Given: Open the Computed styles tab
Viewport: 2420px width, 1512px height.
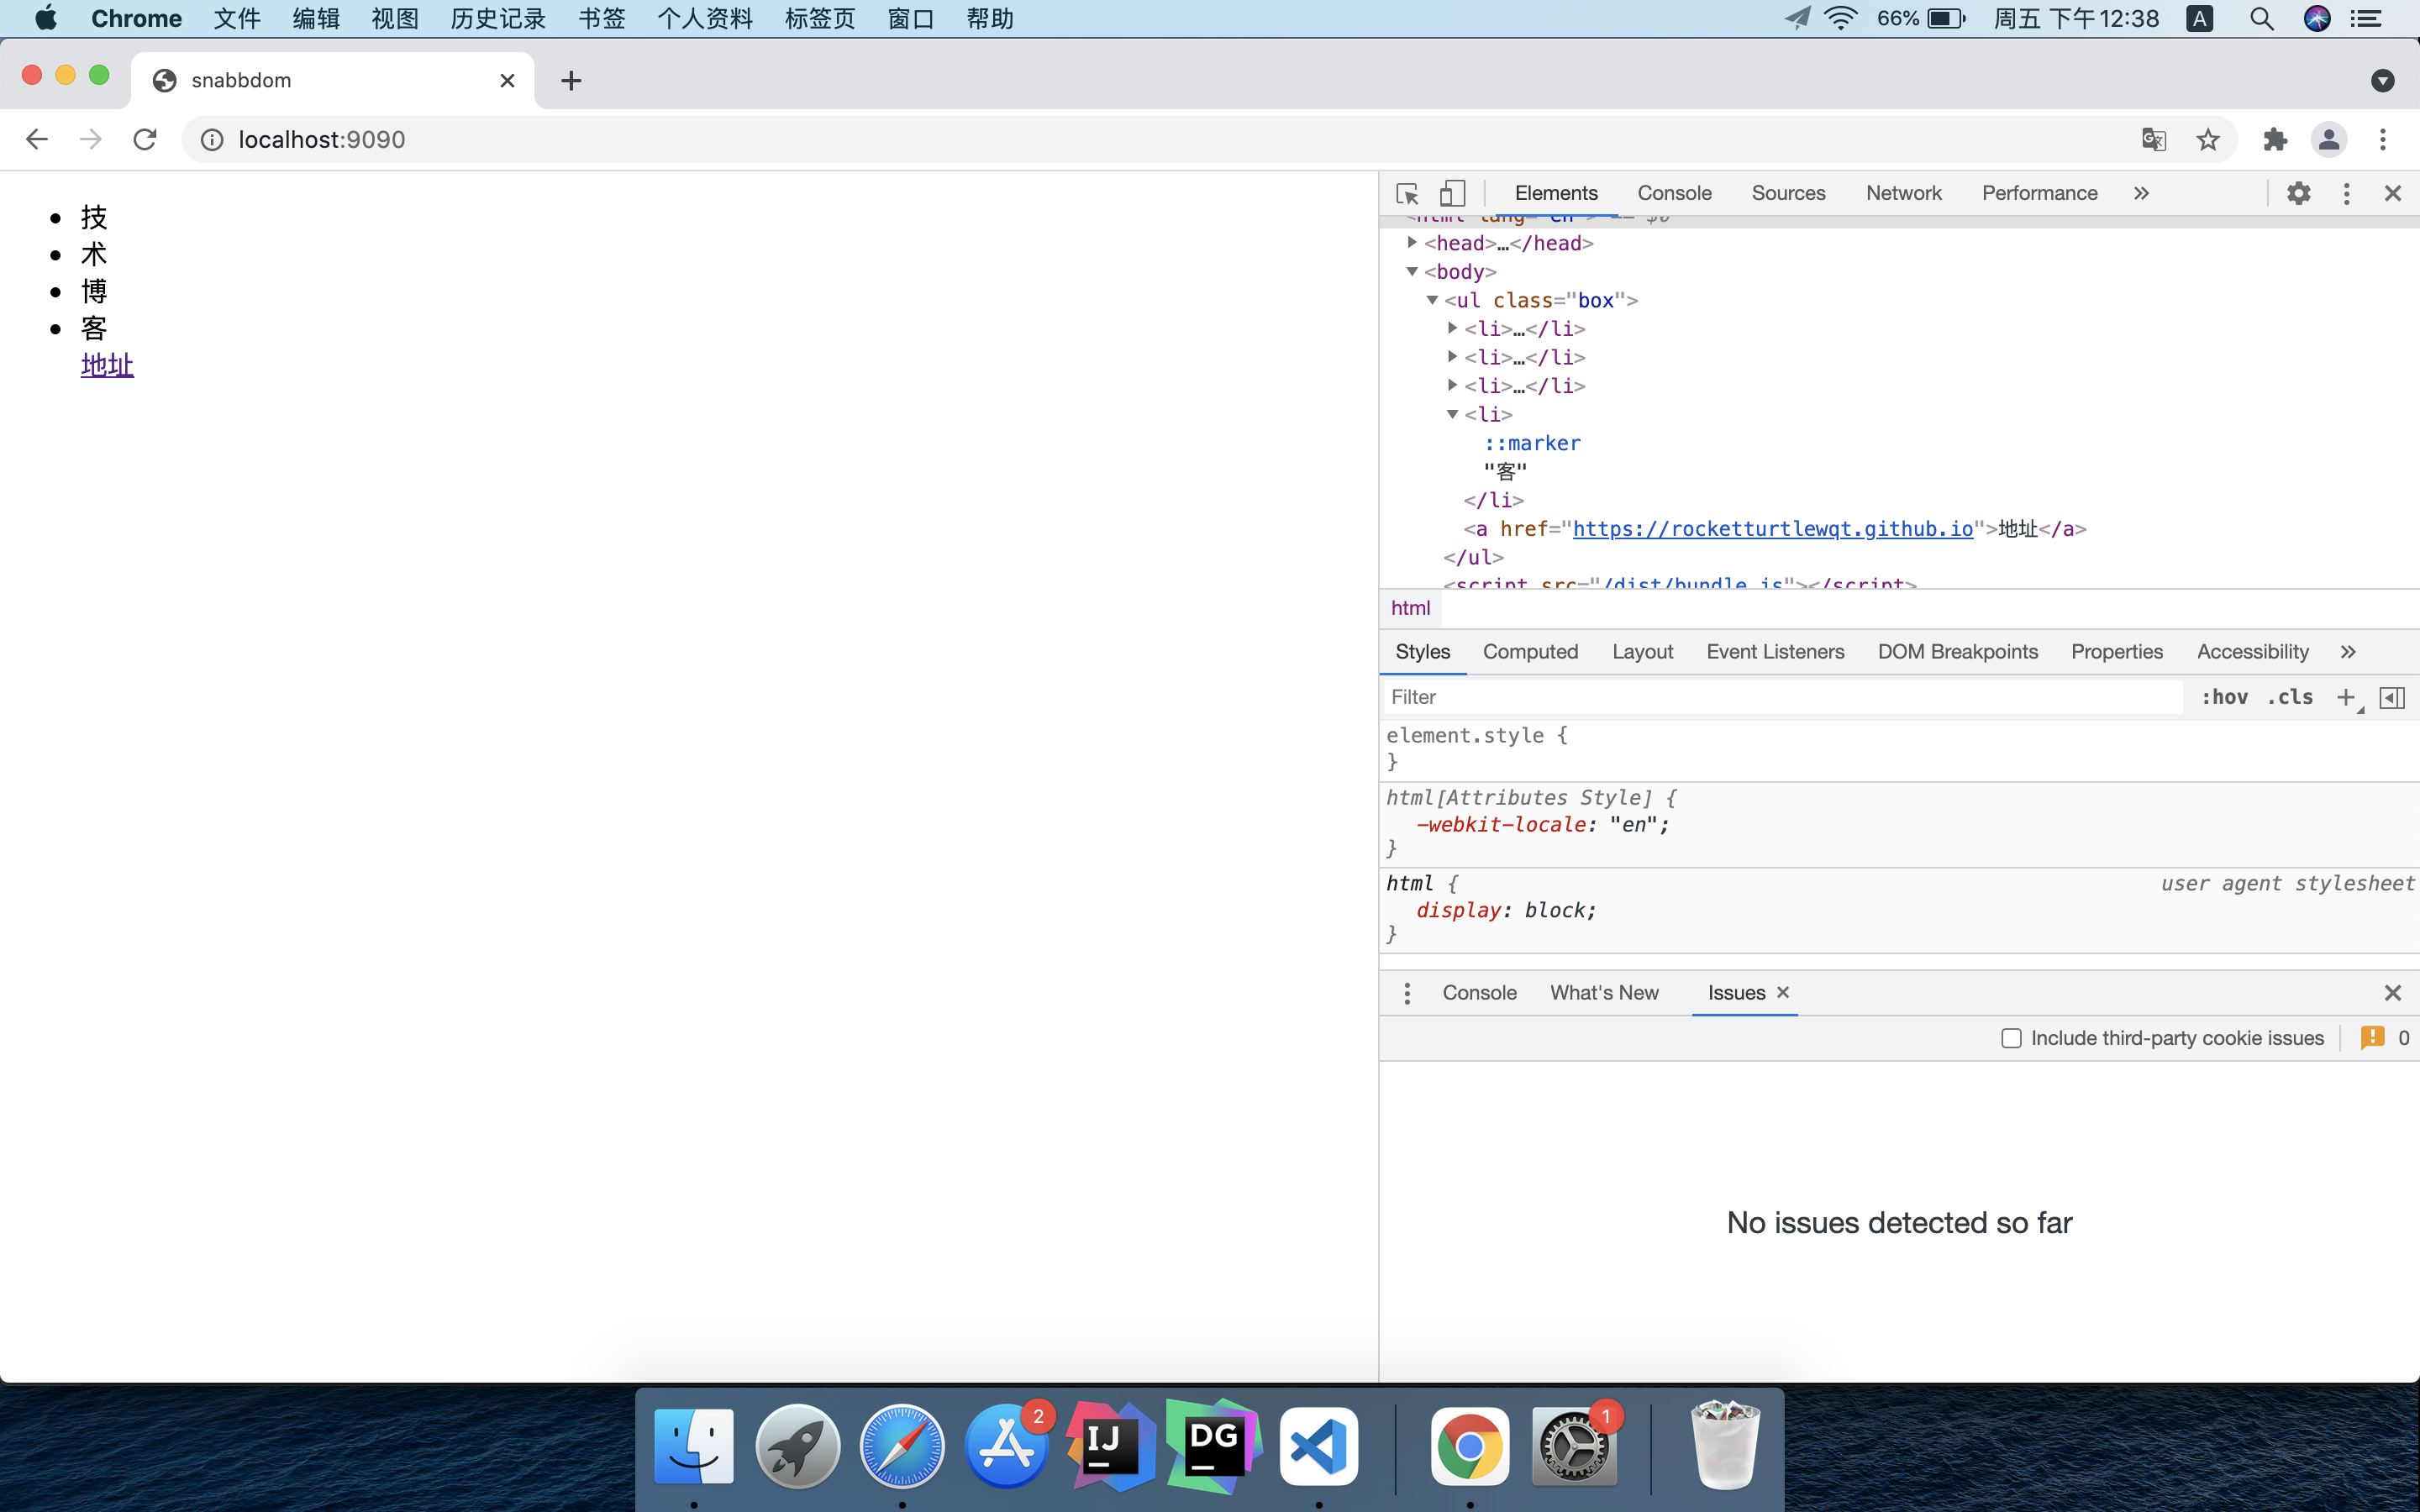Looking at the screenshot, I should click(x=1530, y=652).
